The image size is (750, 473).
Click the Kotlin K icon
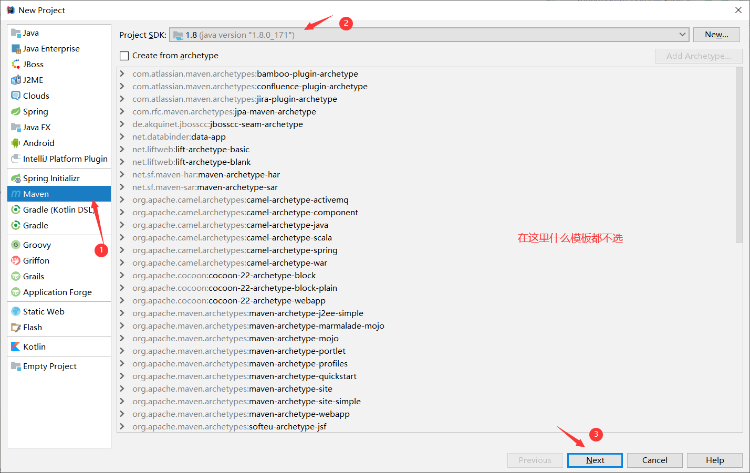(x=16, y=347)
